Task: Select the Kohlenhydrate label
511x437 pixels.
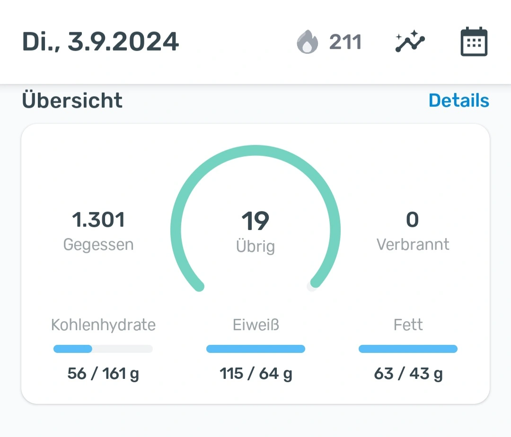Action: [x=103, y=325]
